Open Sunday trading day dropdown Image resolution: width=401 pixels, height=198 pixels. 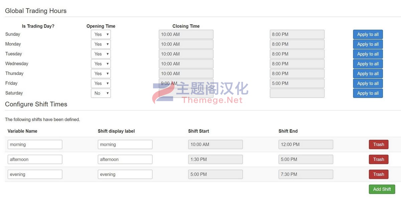[101, 34]
